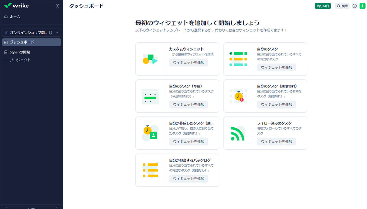Expand the オンラインショップ space dropdown
This screenshot has height=209, width=367.
pyautogui.click(x=57, y=33)
